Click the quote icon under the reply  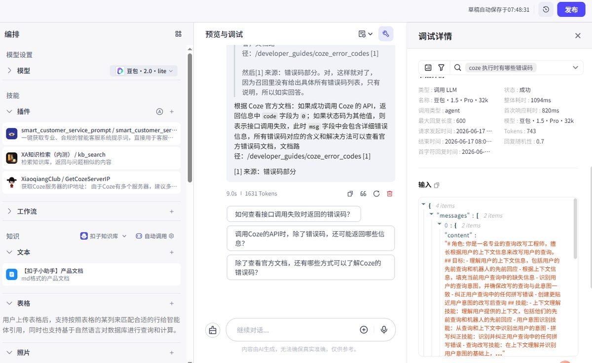[363, 194]
